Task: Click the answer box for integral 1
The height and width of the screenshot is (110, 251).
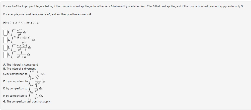Action: (5, 33)
